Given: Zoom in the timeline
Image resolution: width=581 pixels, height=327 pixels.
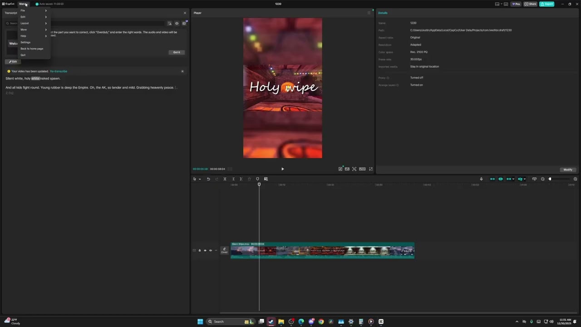Looking at the screenshot, I should coord(575,179).
